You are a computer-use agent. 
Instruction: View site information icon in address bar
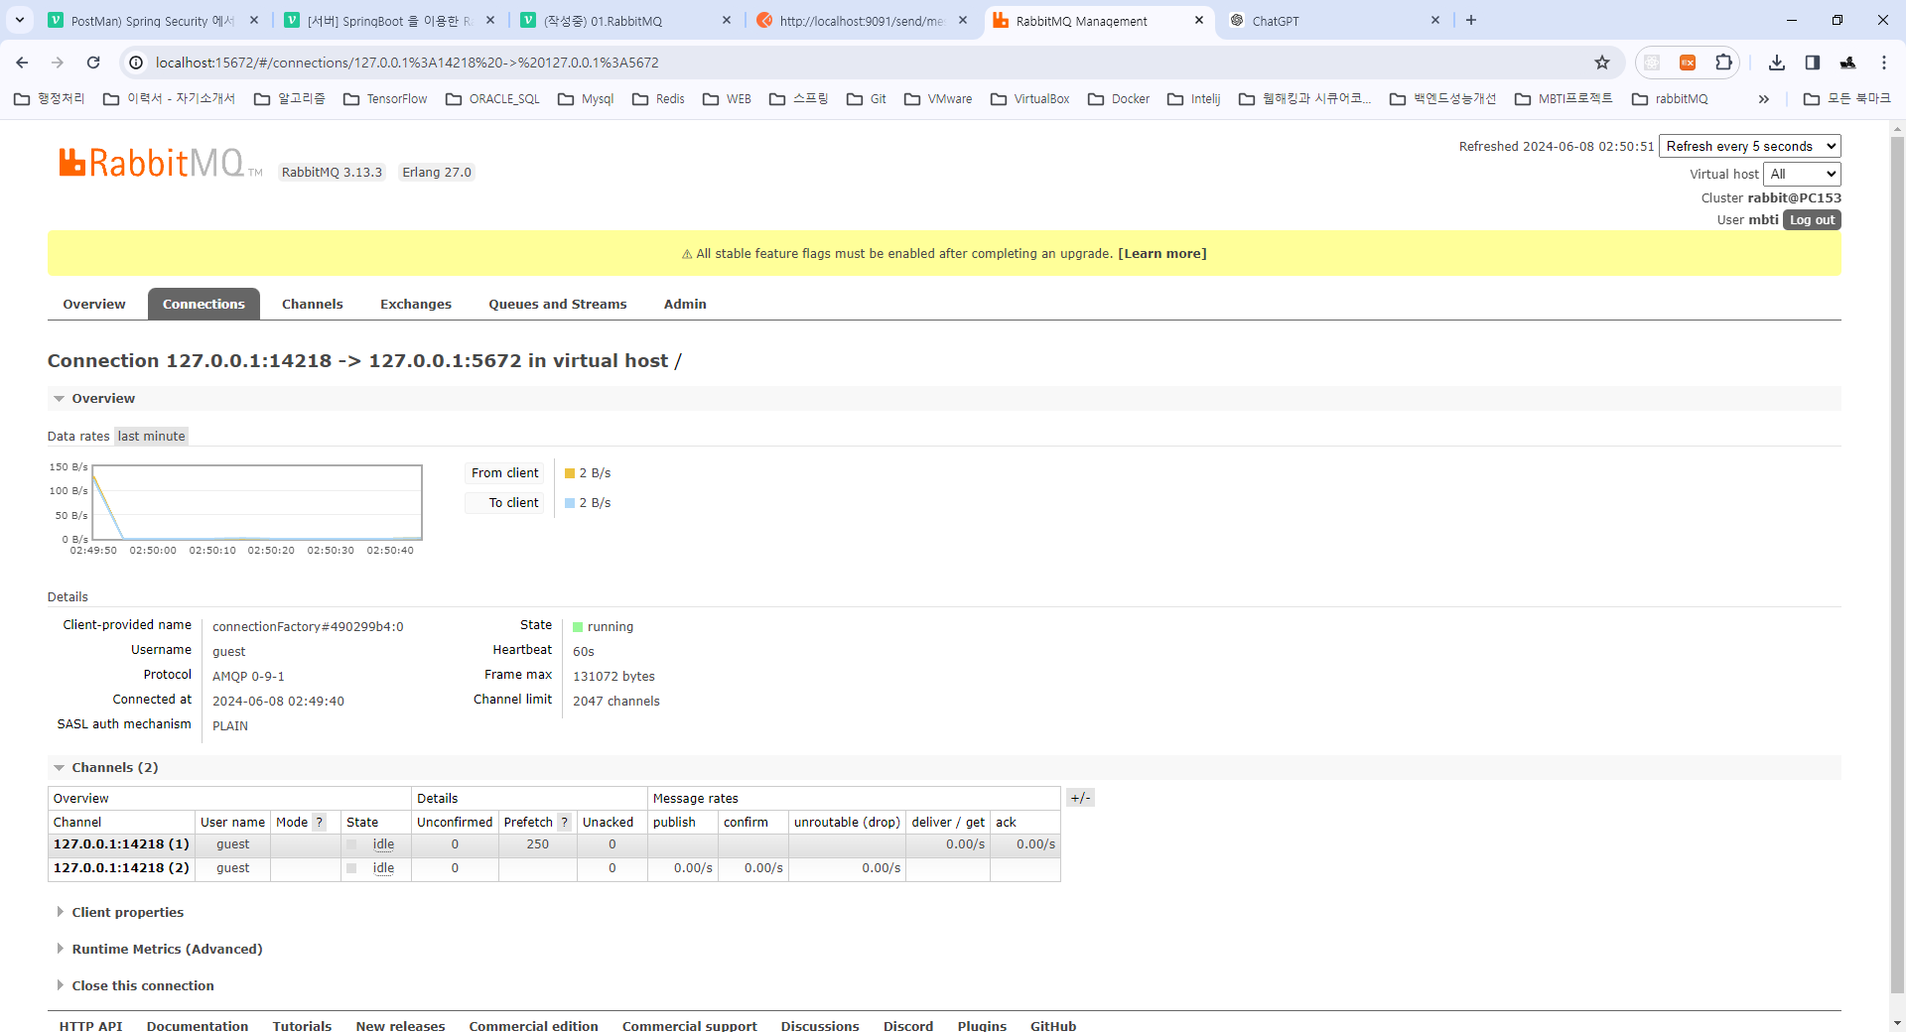136,63
